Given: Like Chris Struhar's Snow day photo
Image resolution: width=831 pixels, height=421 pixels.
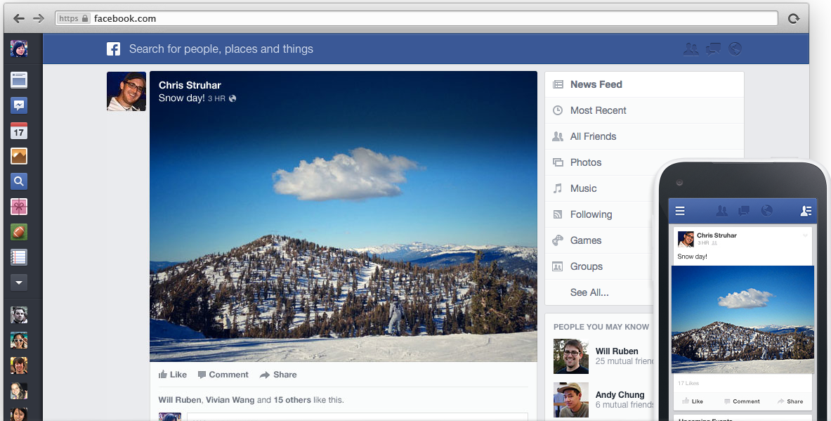Looking at the screenshot, I should [172, 375].
